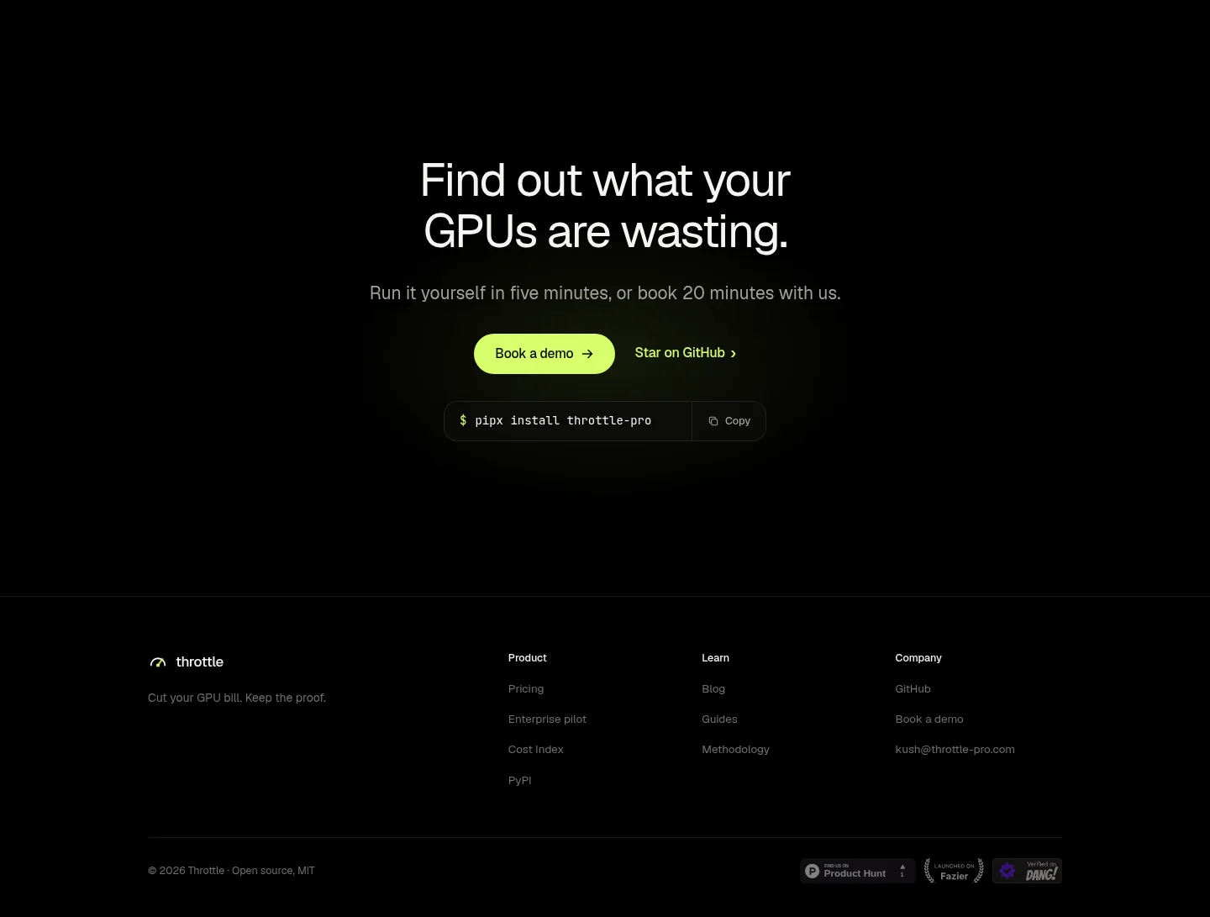
Task: Go to the Cost Index page
Action: tap(536, 749)
